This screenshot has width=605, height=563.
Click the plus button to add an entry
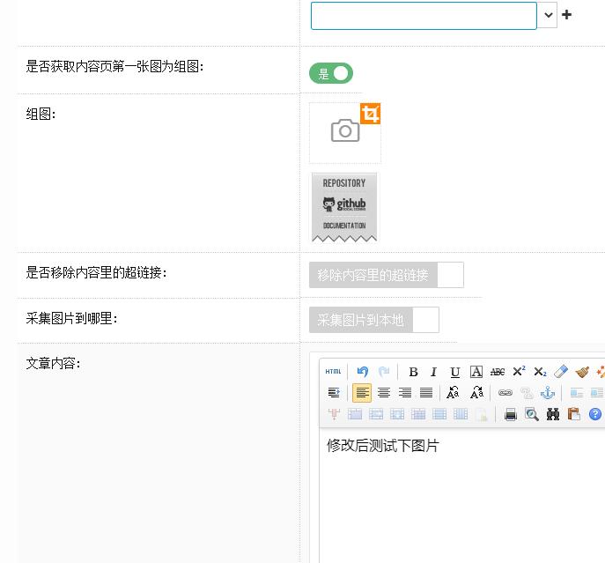(567, 15)
